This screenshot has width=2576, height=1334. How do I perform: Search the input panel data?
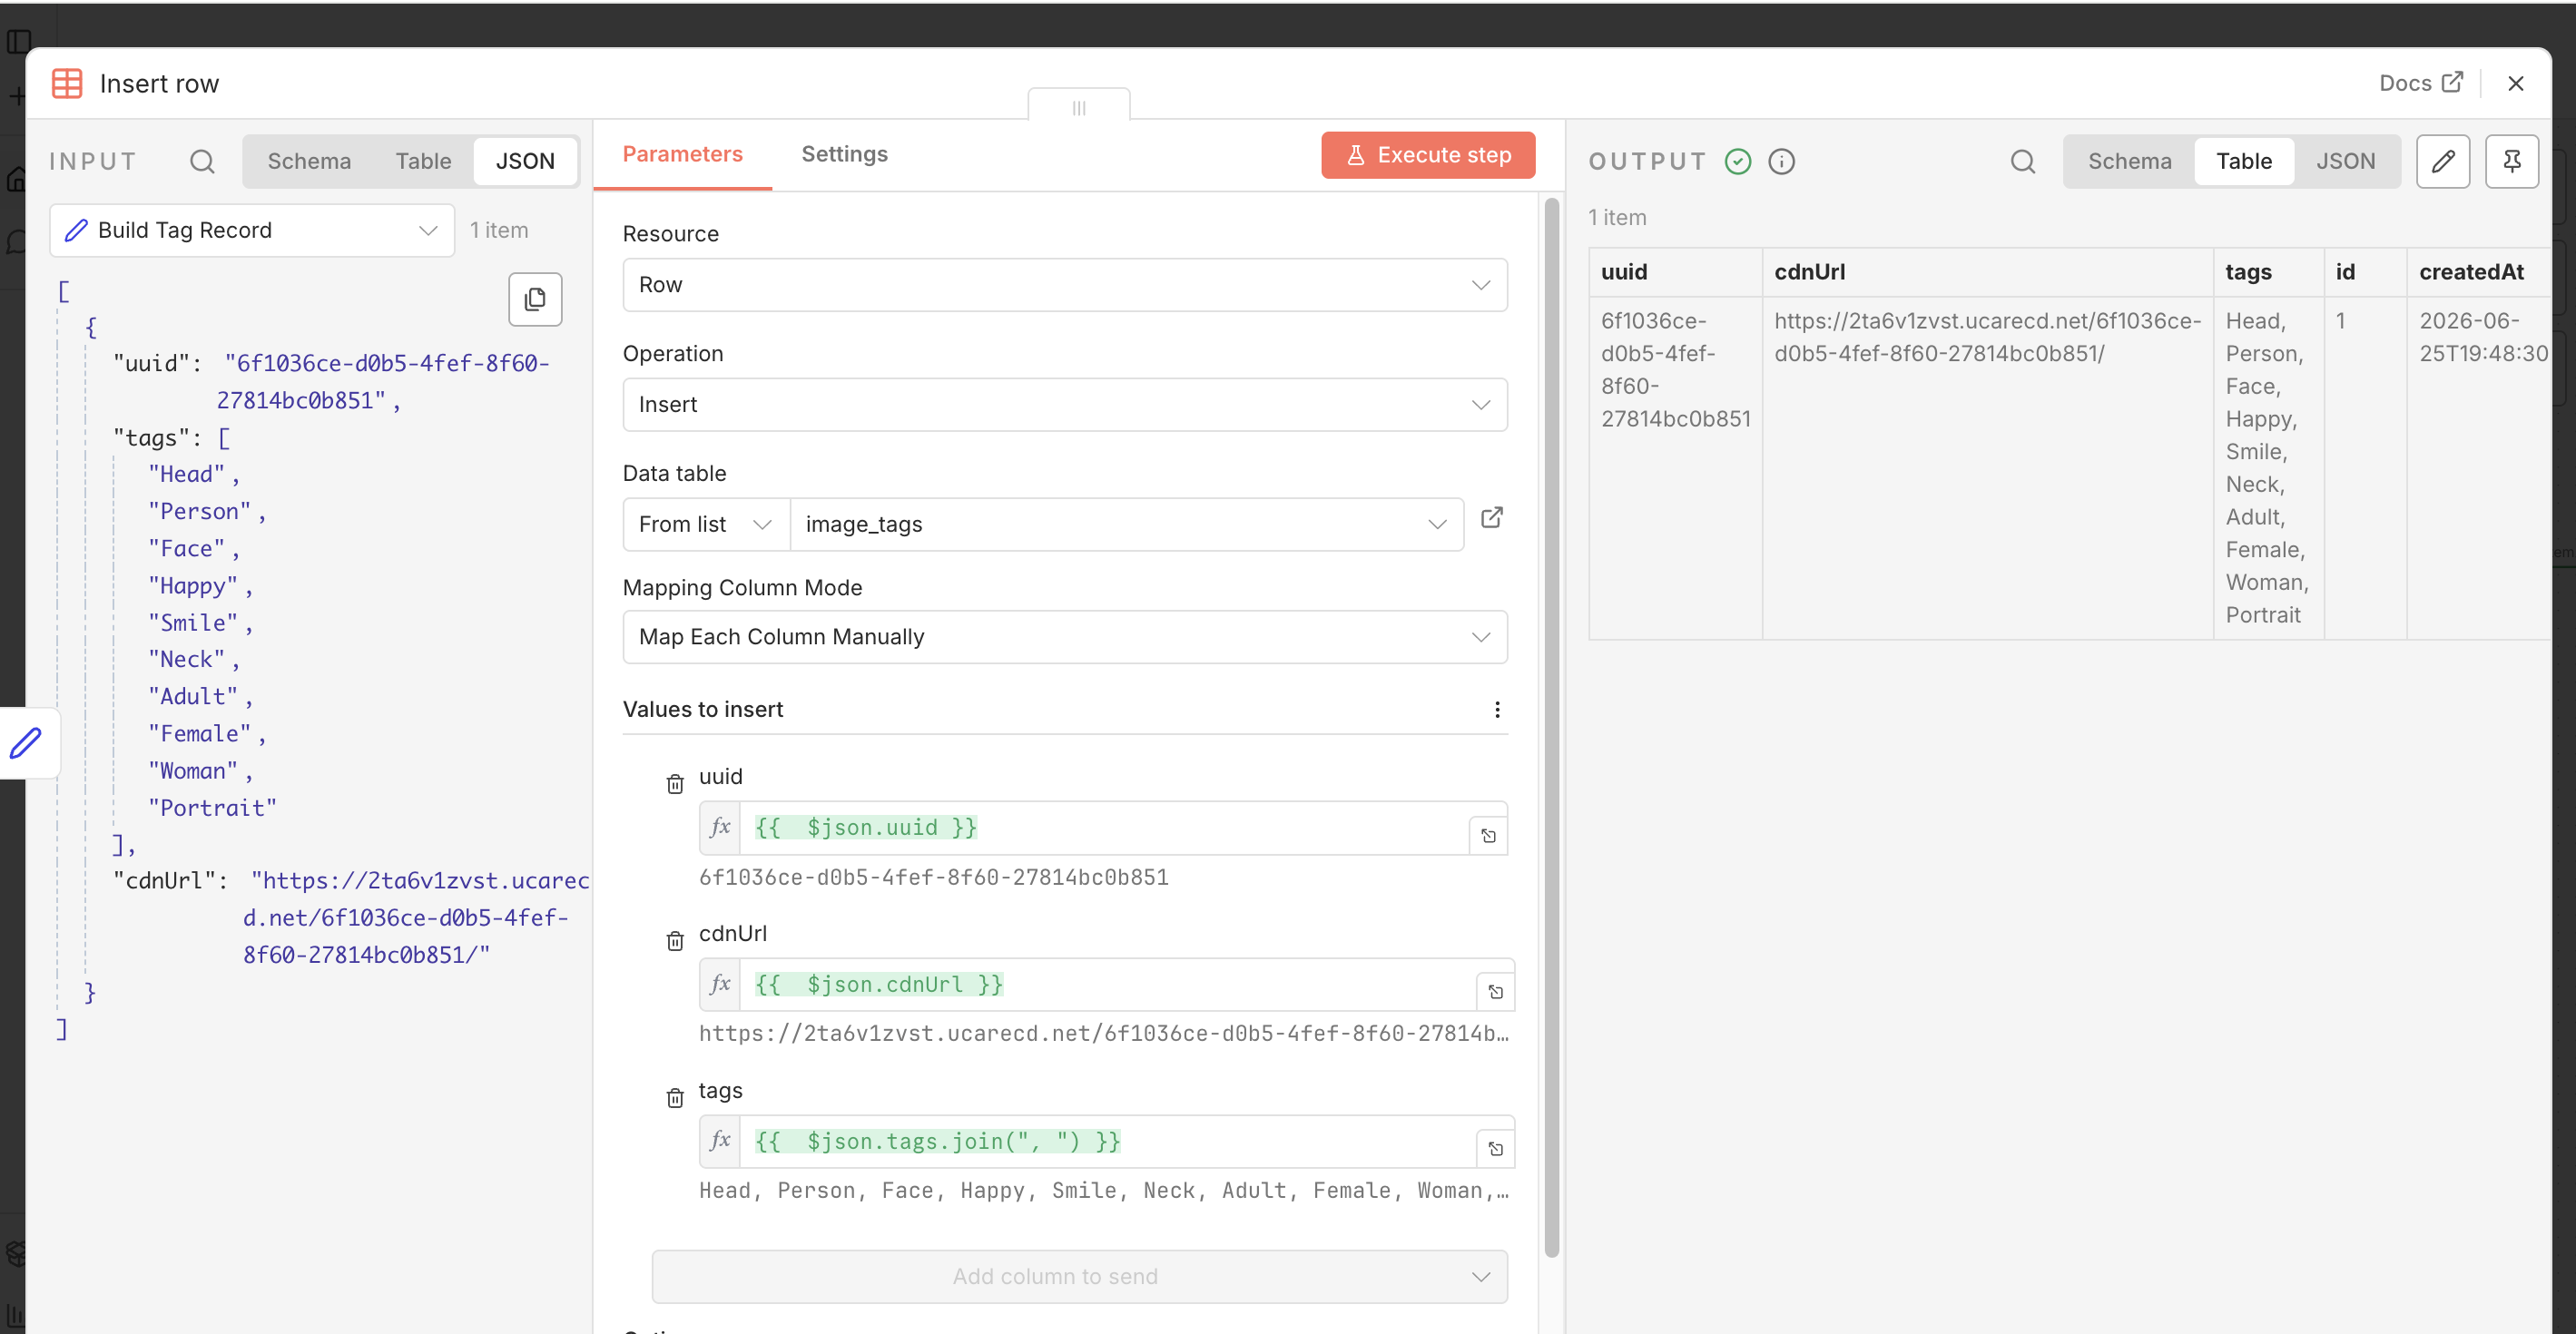pyautogui.click(x=202, y=161)
